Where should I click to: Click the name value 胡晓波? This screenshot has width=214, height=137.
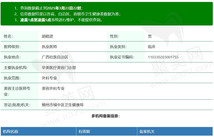[x=47, y=37]
